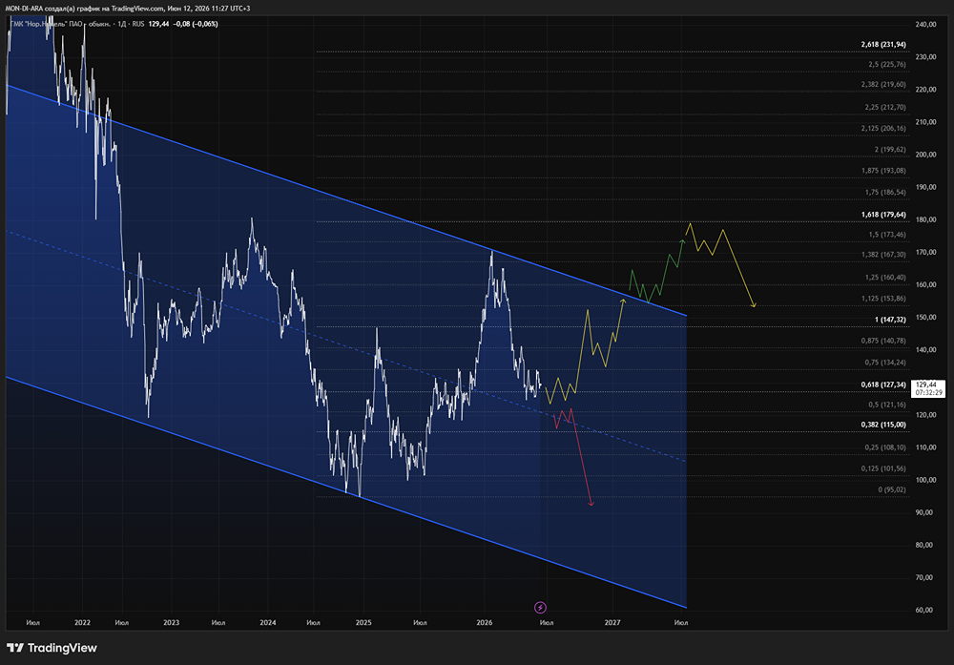Click the 2023 label on time axis
Viewport: 954px width, 665px height.
click(x=172, y=622)
